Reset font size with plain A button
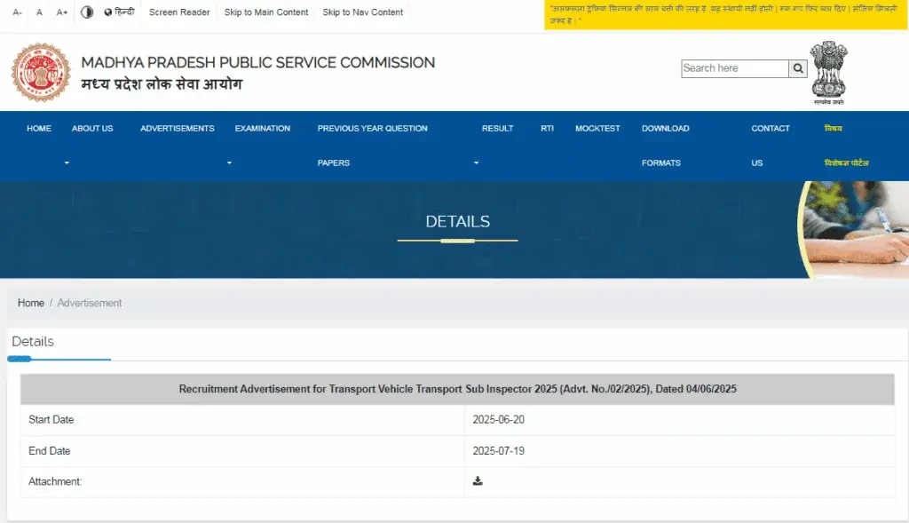This screenshot has height=523, width=909. pyautogui.click(x=39, y=12)
